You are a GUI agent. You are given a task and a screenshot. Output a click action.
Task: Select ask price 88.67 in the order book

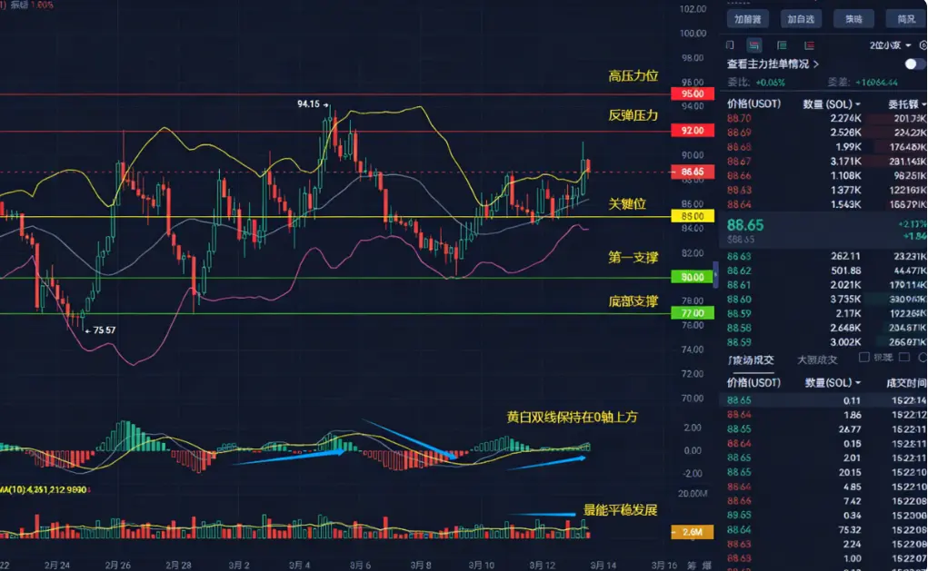click(x=739, y=161)
